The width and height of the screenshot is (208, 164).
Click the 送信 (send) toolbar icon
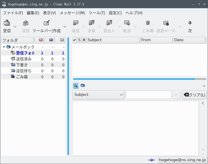click(26, 23)
